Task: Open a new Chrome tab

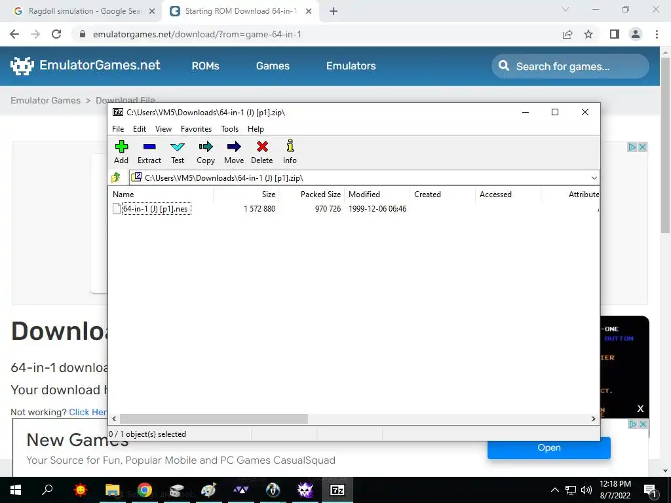Action: [334, 11]
